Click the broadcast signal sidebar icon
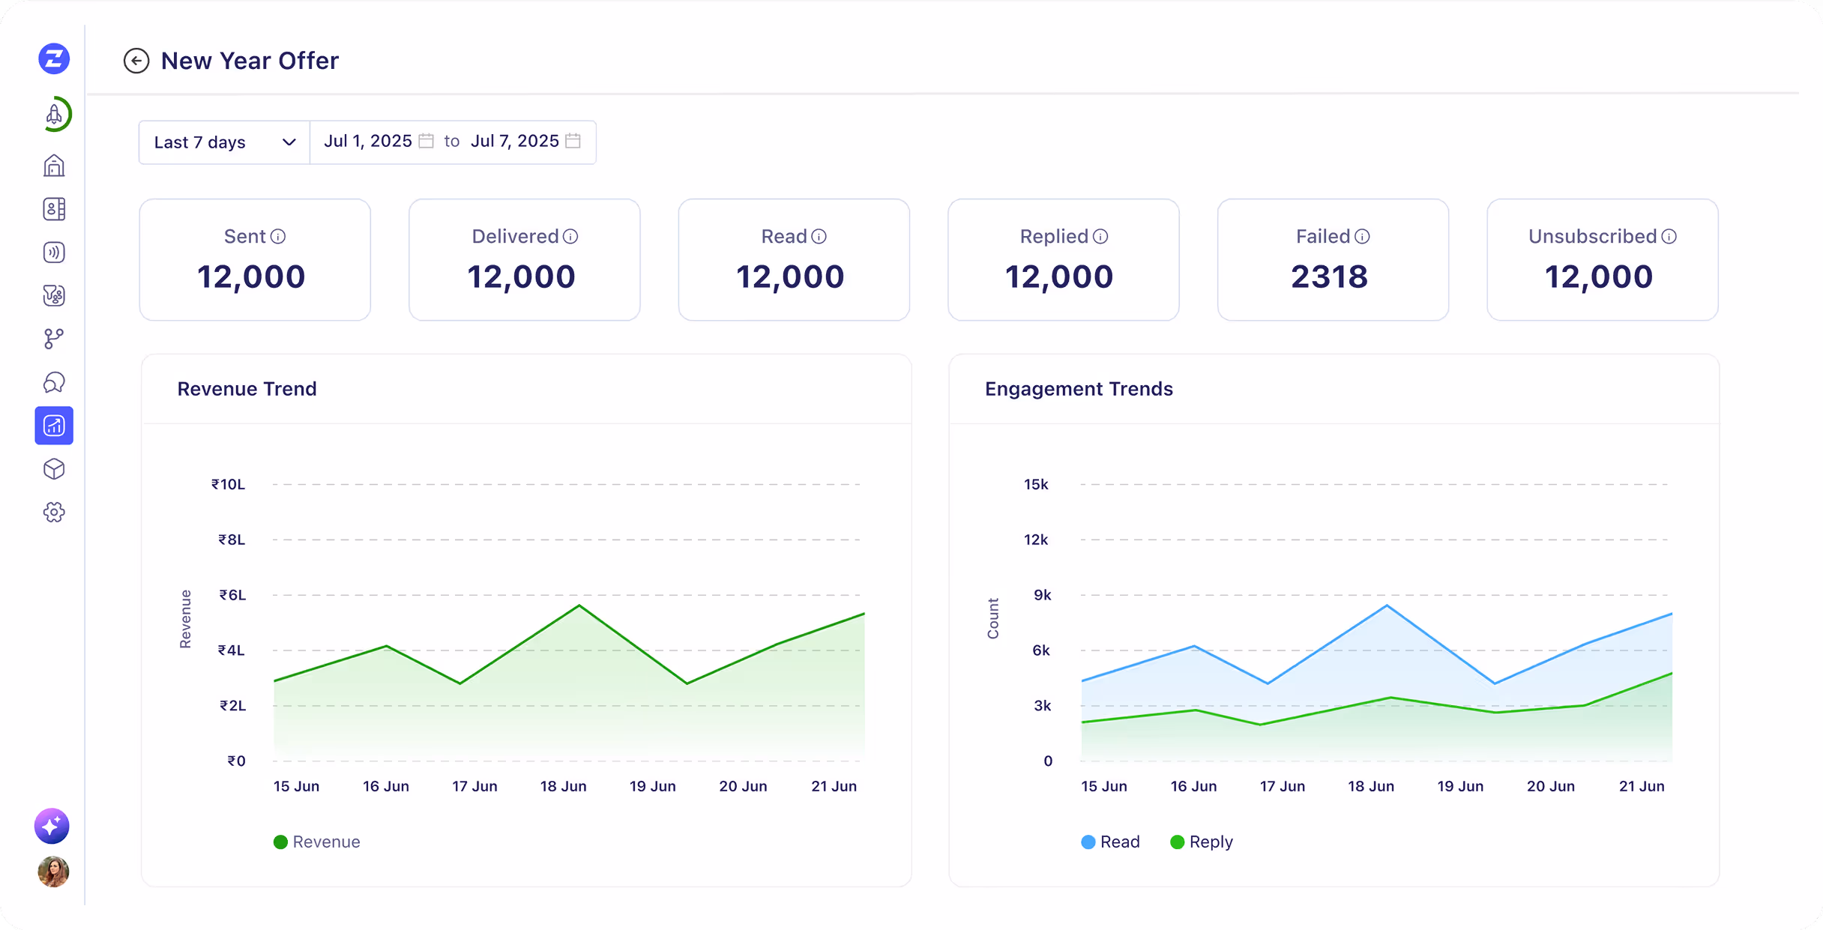 coord(54,253)
